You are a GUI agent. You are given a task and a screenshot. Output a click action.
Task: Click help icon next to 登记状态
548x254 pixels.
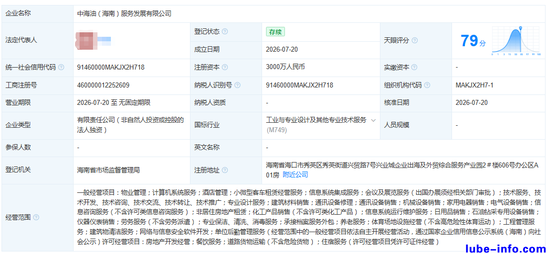point(225,31)
